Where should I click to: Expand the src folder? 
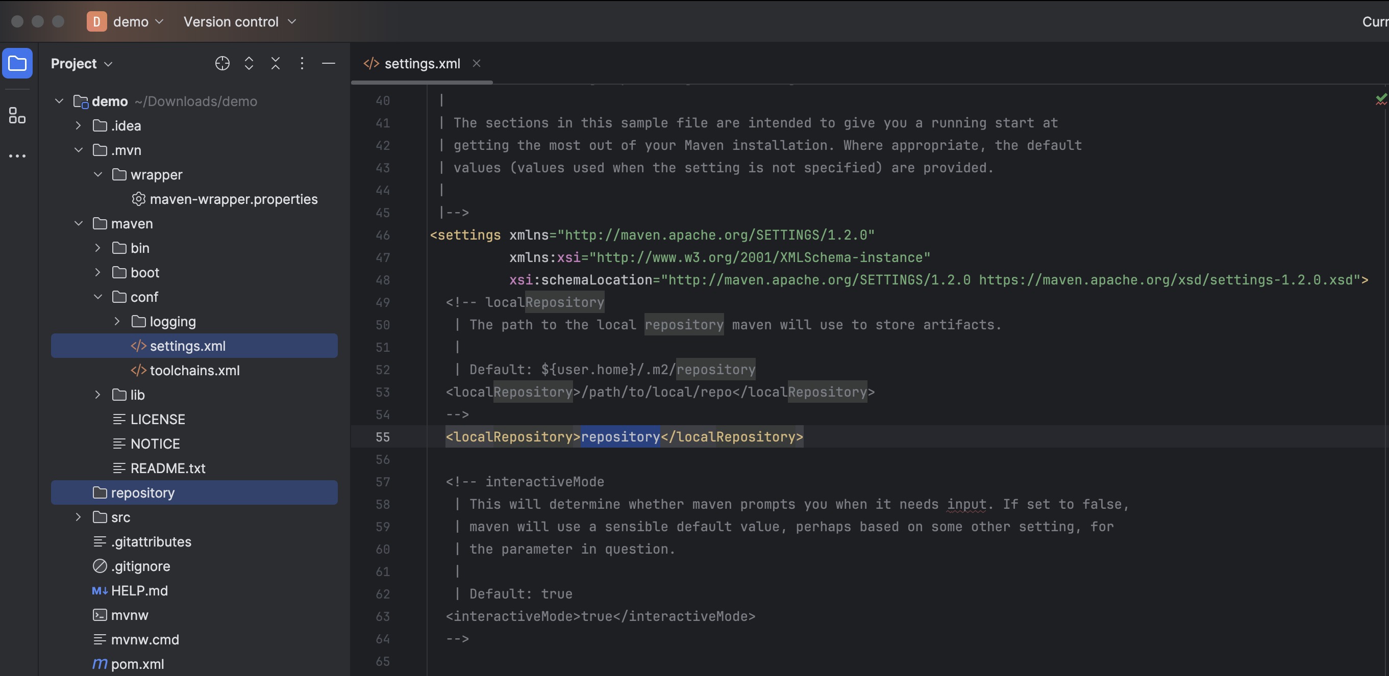pyautogui.click(x=78, y=517)
